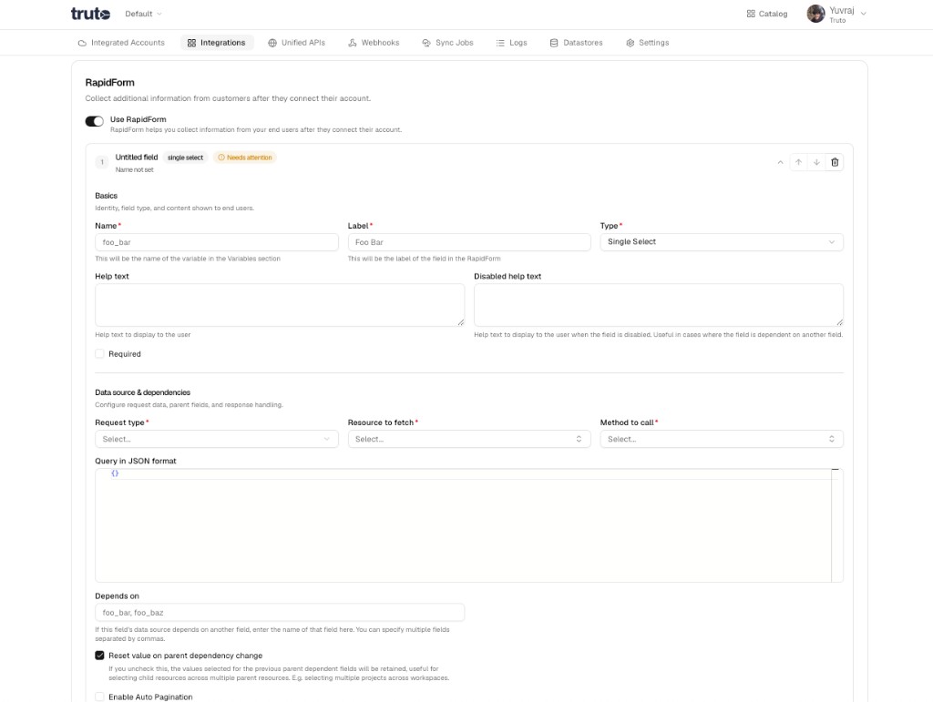Open the Webhooks tab
Image resolution: width=933 pixels, height=702 pixels.
[x=374, y=43]
